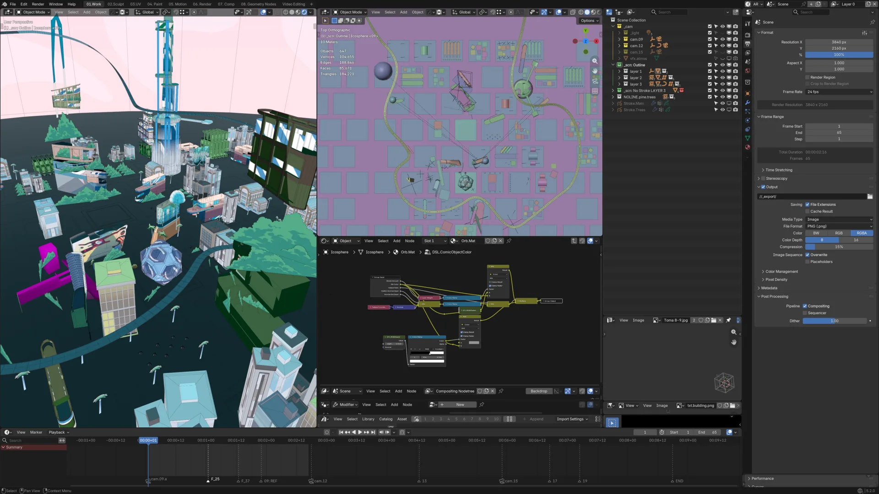Browse output folder next to //_export/

tap(870, 197)
